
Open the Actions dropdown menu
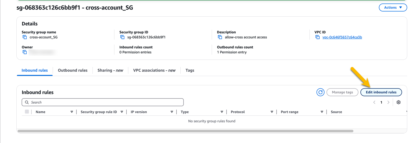click(393, 7)
